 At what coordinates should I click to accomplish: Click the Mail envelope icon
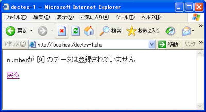pyautogui.click(x=186, y=31)
